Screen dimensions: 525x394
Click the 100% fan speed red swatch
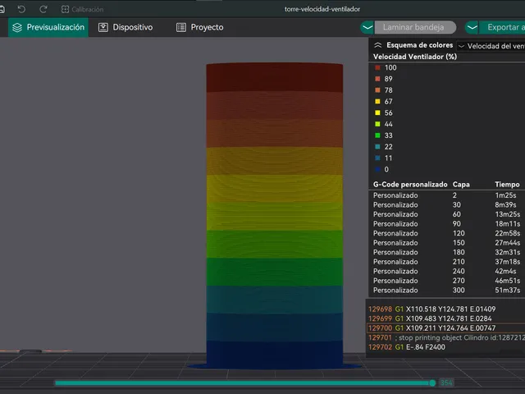pyautogui.click(x=377, y=67)
